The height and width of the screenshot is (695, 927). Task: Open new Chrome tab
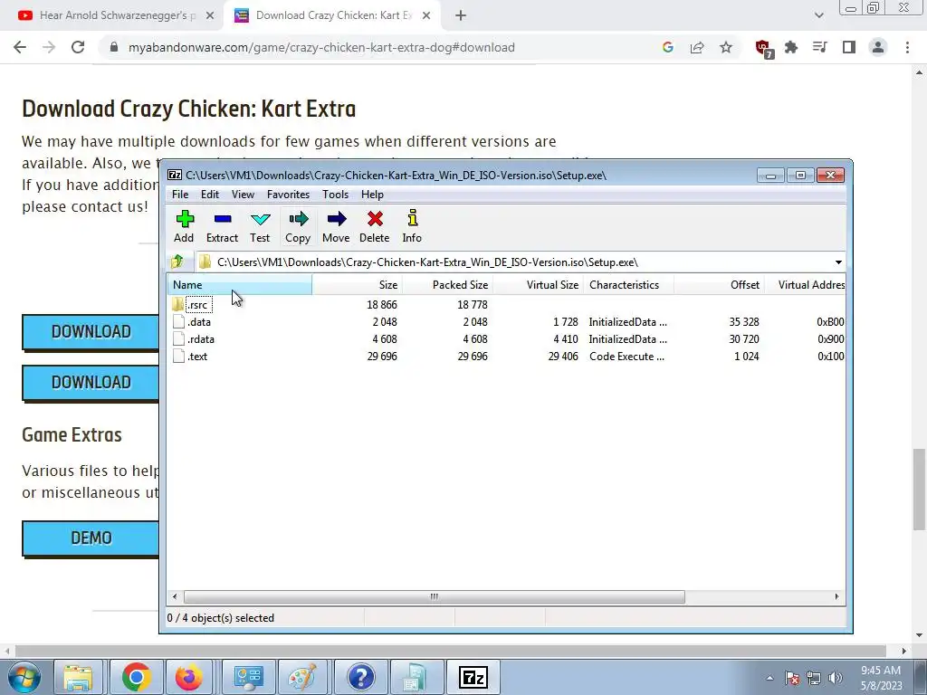click(x=461, y=16)
